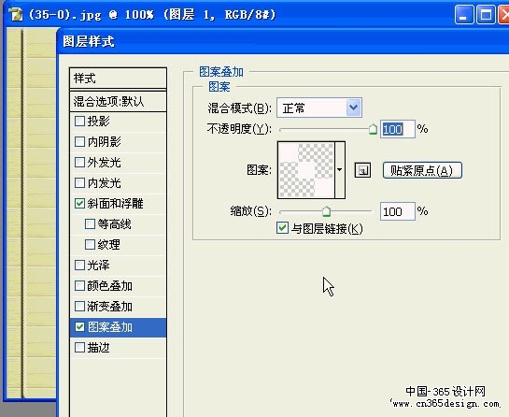The height and width of the screenshot is (417, 509).
Task: Expand the 混合模式 dropdown showing 正常
Action: click(319, 108)
